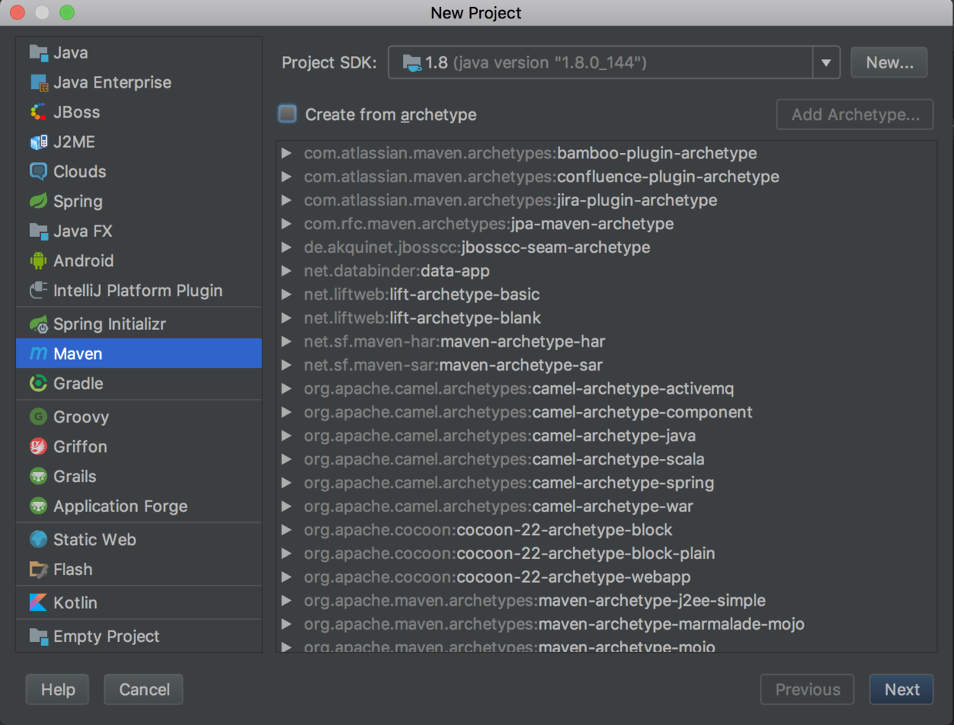Select the Groovy icon
The image size is (954, 725).
click(38, 417)
